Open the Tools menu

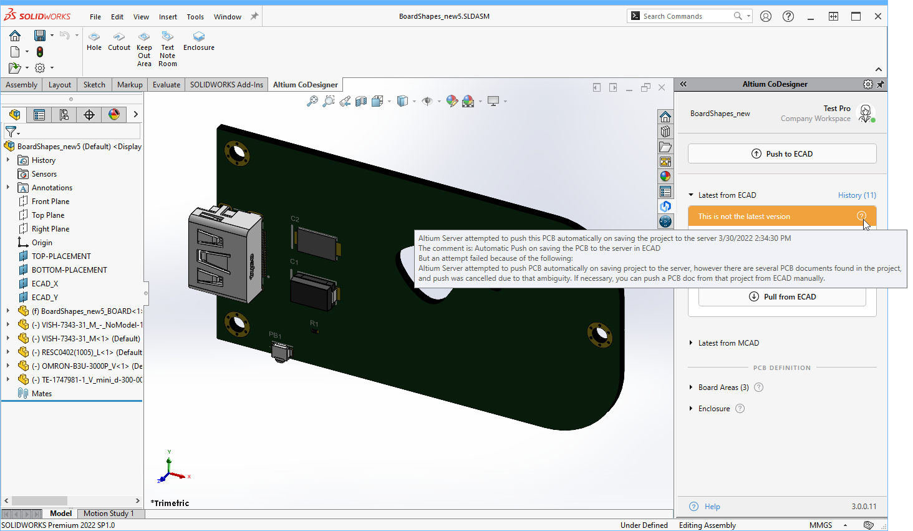195,17
